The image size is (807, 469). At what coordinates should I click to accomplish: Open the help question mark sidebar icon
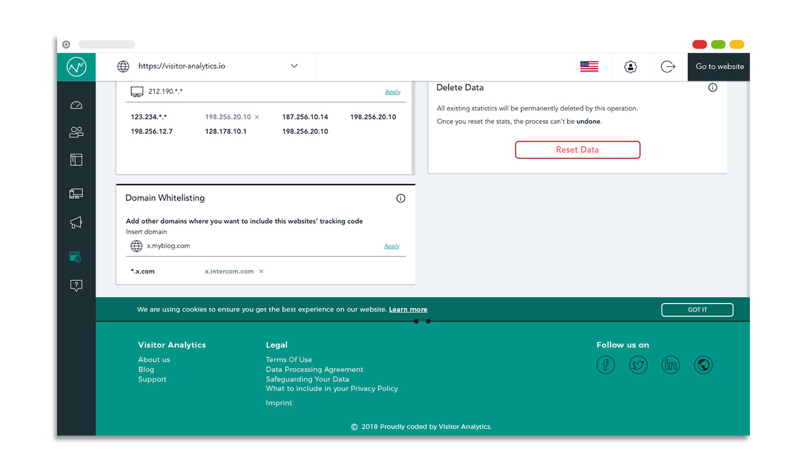pos(76,285)
